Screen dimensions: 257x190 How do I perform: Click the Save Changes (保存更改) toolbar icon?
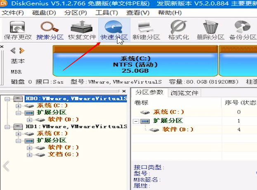click(x=18, y=30)
